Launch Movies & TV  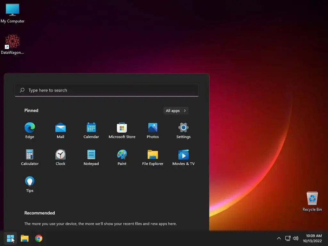point(184,158)
